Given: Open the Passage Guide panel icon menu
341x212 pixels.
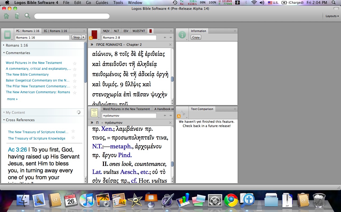Looking at the screenshot, I should pos(8,35).
